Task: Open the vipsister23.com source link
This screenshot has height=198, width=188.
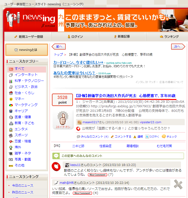Action: click(151, 122)
